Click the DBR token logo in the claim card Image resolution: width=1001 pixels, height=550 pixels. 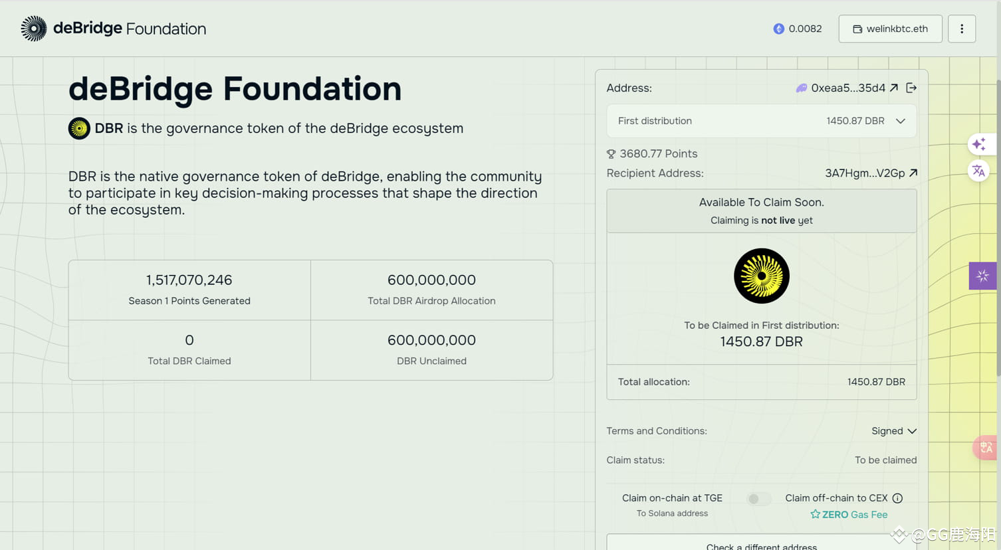(x=761, y=276)
